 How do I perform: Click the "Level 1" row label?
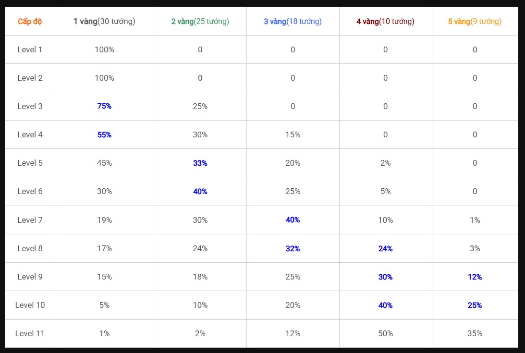pyautogui.click(x=30, y=49)
